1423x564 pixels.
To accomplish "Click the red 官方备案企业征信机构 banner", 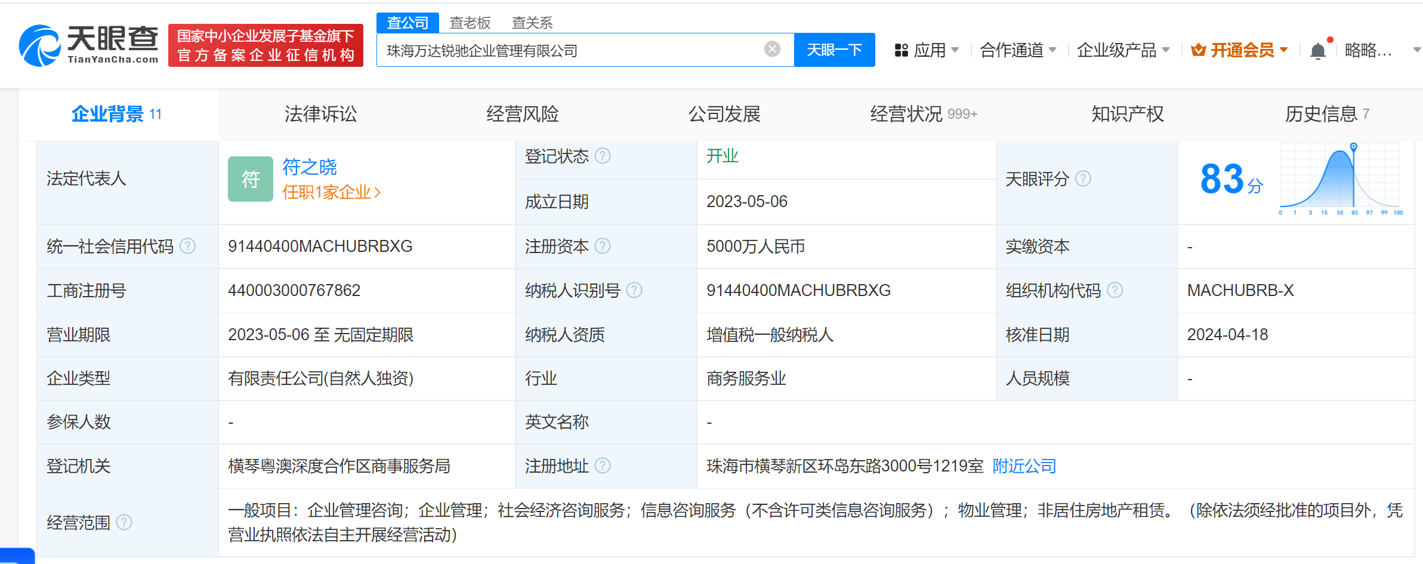I will [266, 45].
